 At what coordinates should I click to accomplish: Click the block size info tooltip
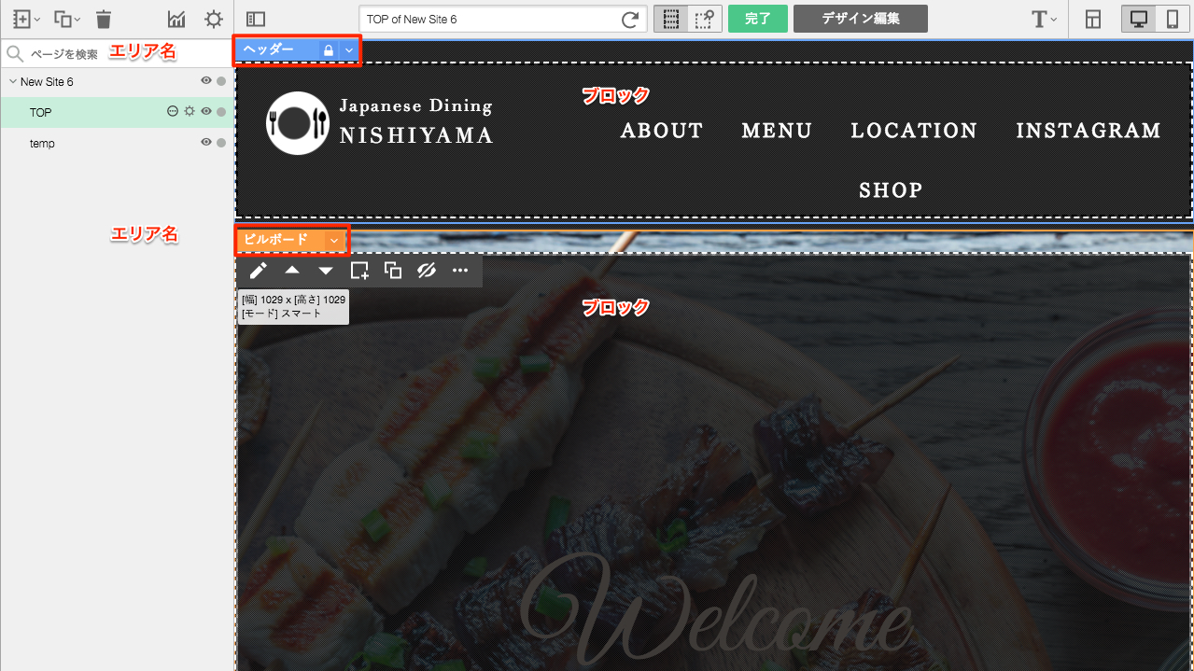click(x=294, y=306)
